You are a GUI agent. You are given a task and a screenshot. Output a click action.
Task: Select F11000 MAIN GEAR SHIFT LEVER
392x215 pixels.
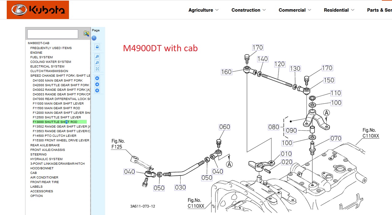(58, 103)
